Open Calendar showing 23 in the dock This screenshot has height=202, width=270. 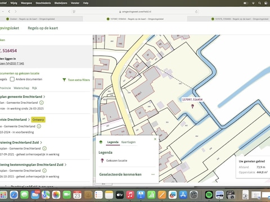coord(77,195)
